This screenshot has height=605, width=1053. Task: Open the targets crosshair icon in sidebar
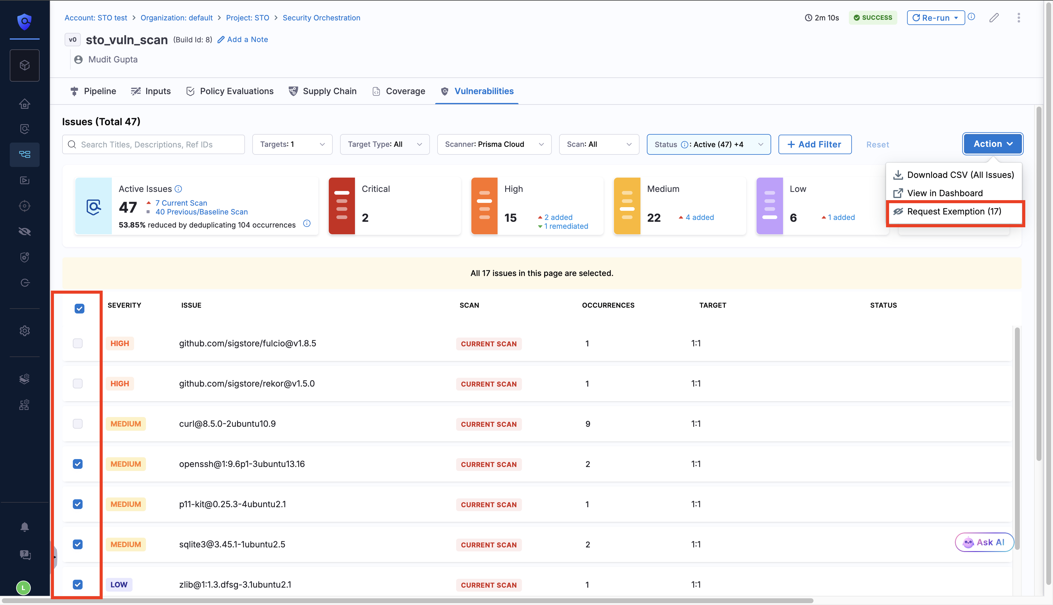tap(24, 206)
